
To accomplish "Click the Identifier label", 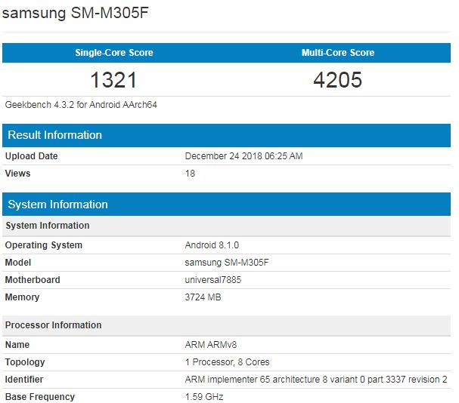I will point(24,380).
